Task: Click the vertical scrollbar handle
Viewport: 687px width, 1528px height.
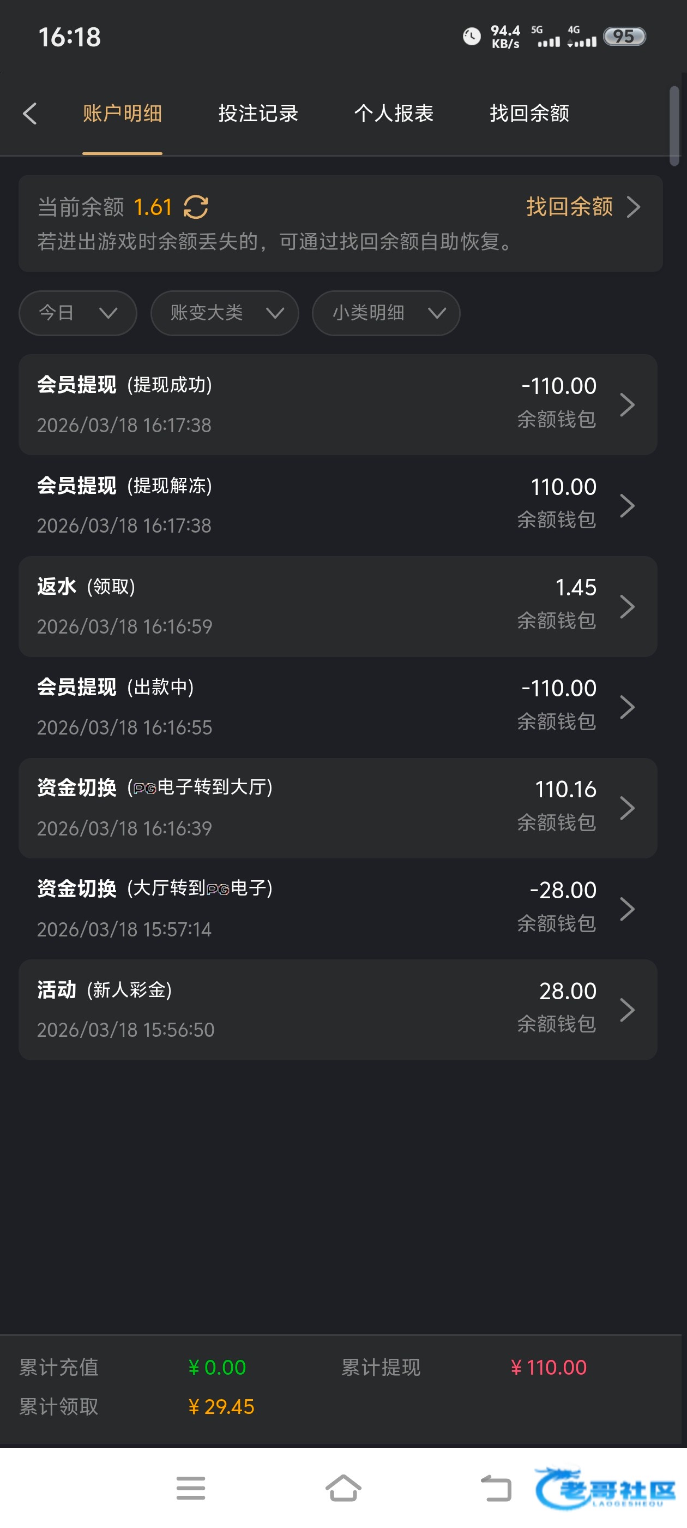Action: 674,126
